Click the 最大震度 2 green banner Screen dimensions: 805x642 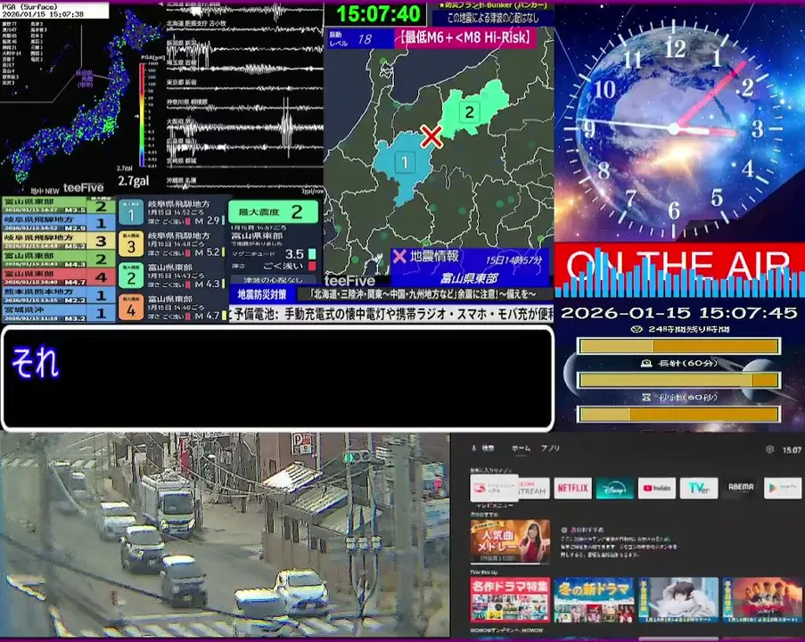[273, 211]
